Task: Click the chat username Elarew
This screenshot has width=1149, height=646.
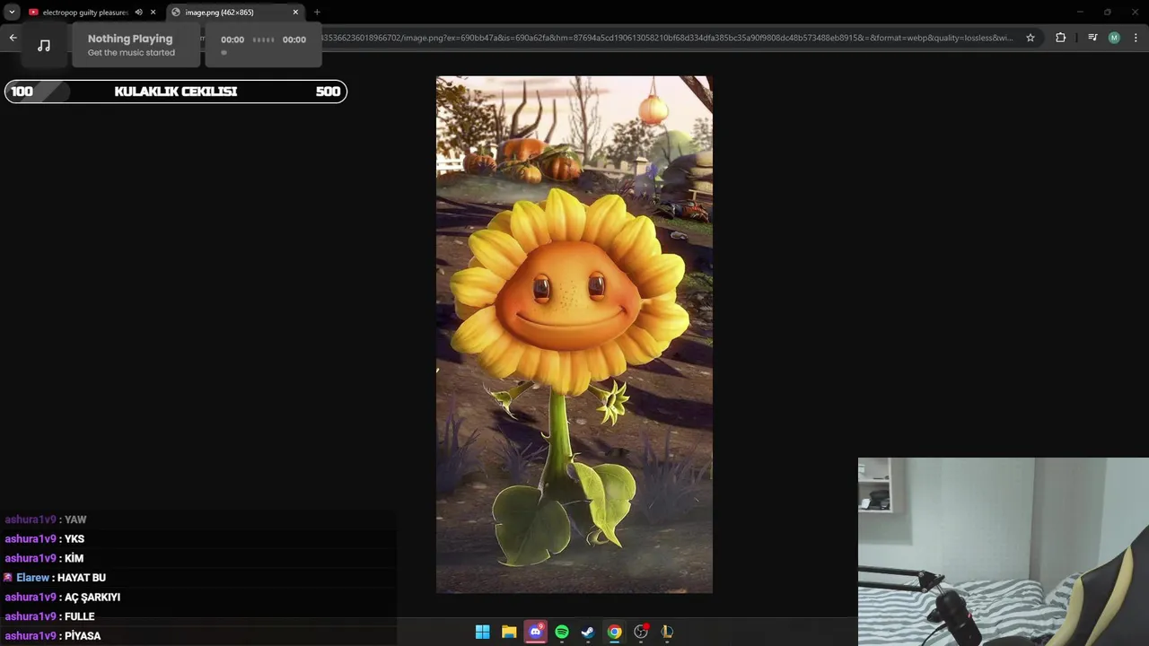Action: click(32, 578)
